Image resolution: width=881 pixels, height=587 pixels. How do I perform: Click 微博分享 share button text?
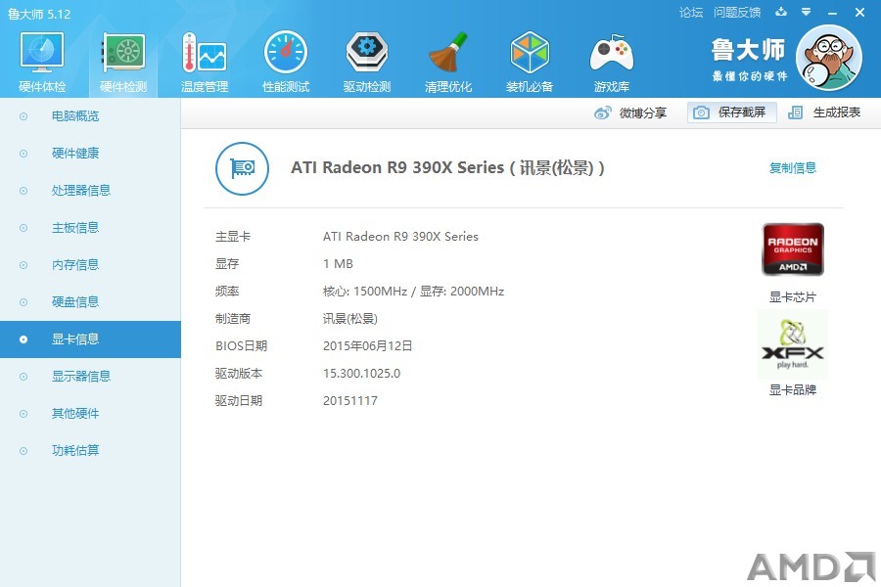click(x=643, y=113)
